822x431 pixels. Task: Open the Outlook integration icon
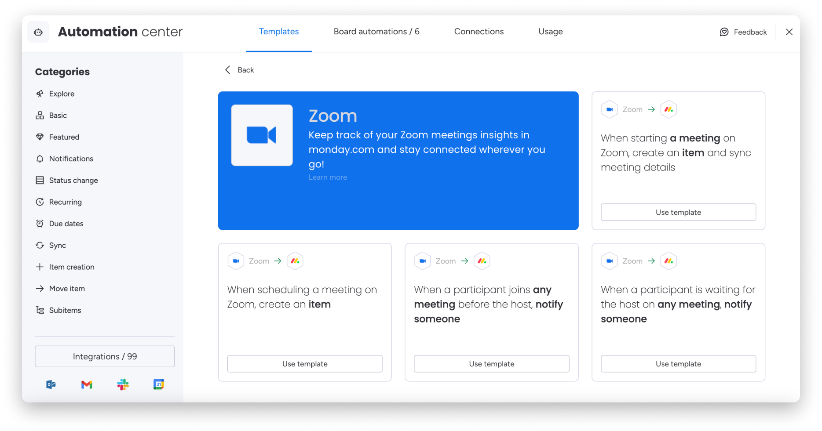[x=51, y=384]
